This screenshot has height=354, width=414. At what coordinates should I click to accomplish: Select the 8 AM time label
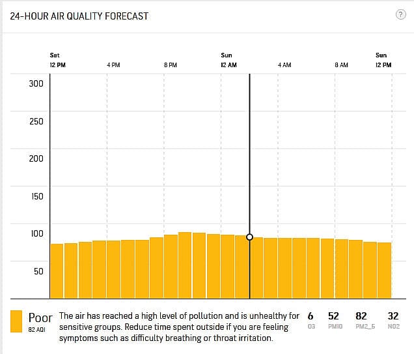tap(341, 65)
